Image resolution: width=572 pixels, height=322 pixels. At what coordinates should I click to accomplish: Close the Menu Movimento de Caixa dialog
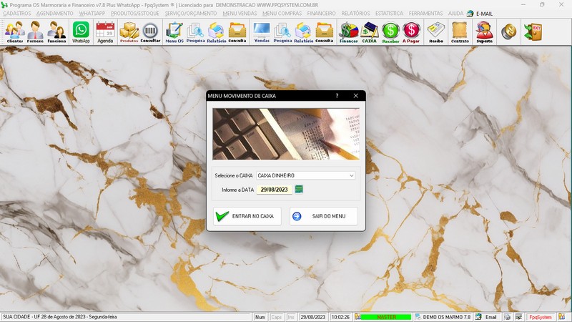(355, 96)
